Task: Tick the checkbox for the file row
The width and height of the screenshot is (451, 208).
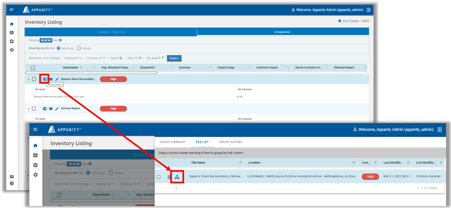Action: (x=159, y=177)
